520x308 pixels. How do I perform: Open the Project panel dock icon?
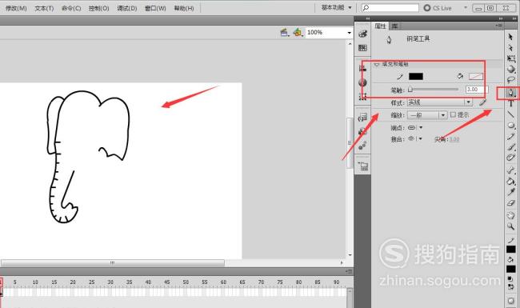363,166
